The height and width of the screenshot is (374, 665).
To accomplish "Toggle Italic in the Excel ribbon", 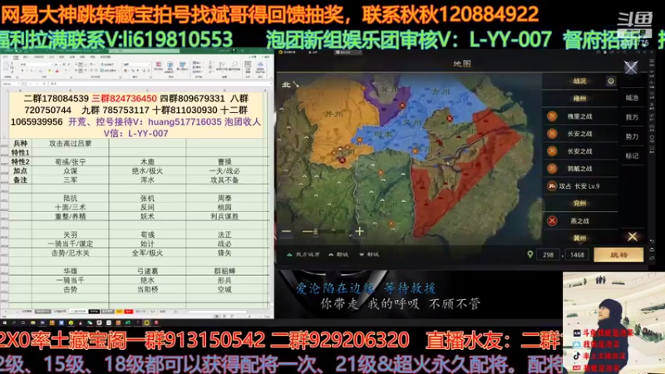I will tap(27, 71).
